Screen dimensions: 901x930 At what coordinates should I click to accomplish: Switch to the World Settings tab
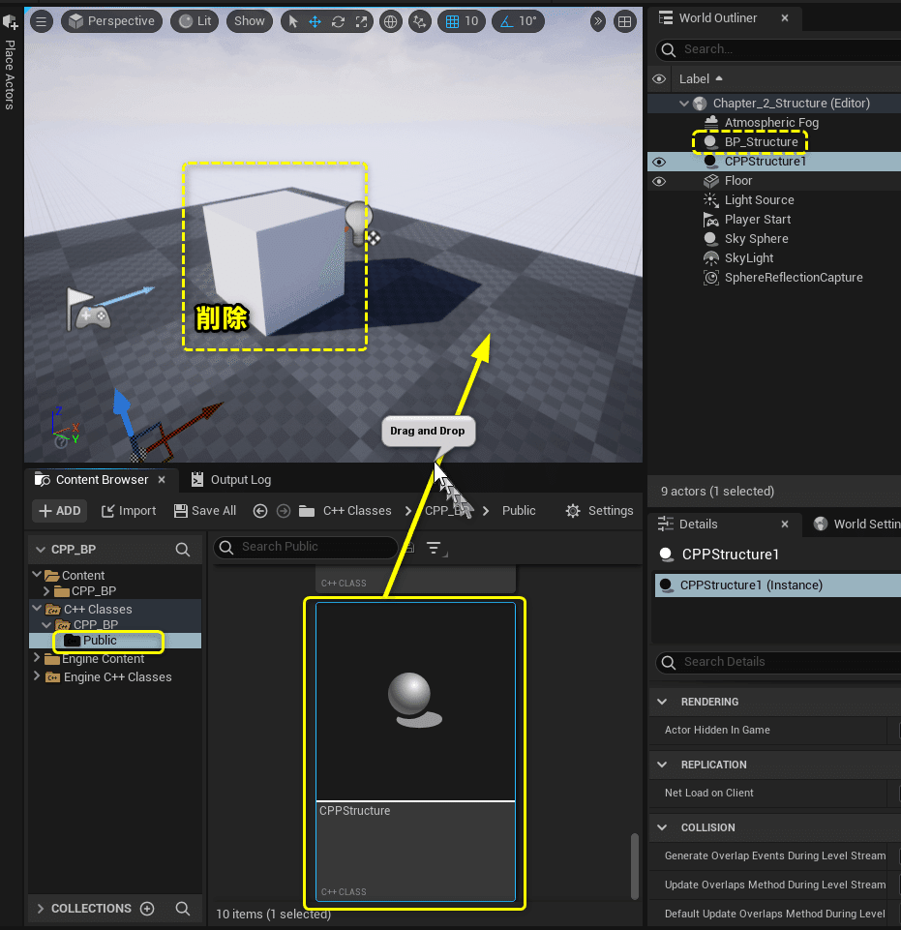click(856, 525)
